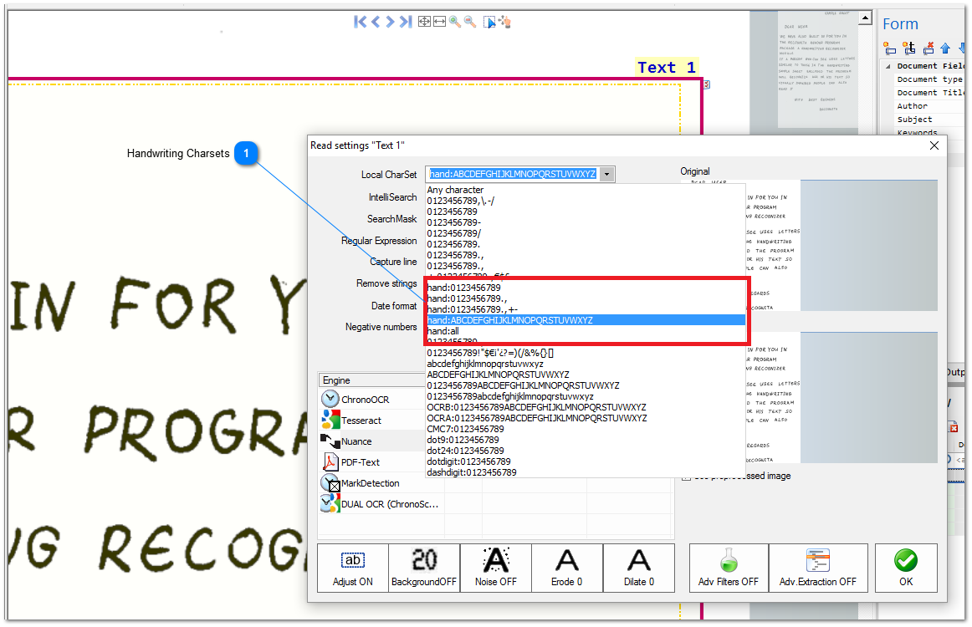Collapse the Document Fields tree entry

[x=889, y=66]
